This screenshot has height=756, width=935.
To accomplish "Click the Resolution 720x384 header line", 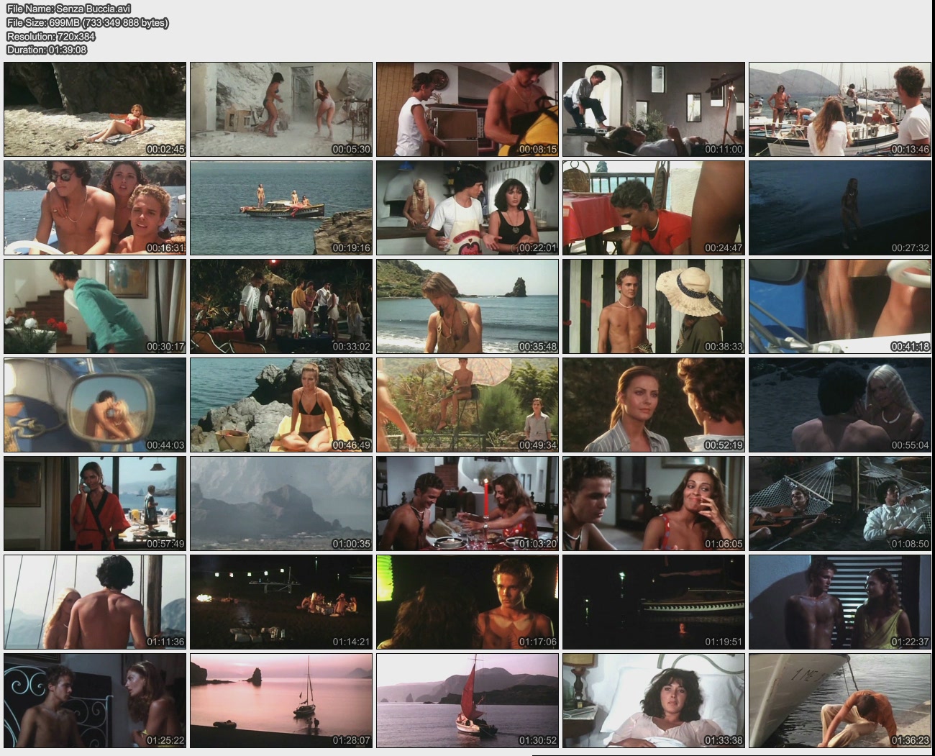I will pyautogui.click(x=50, y=36).
